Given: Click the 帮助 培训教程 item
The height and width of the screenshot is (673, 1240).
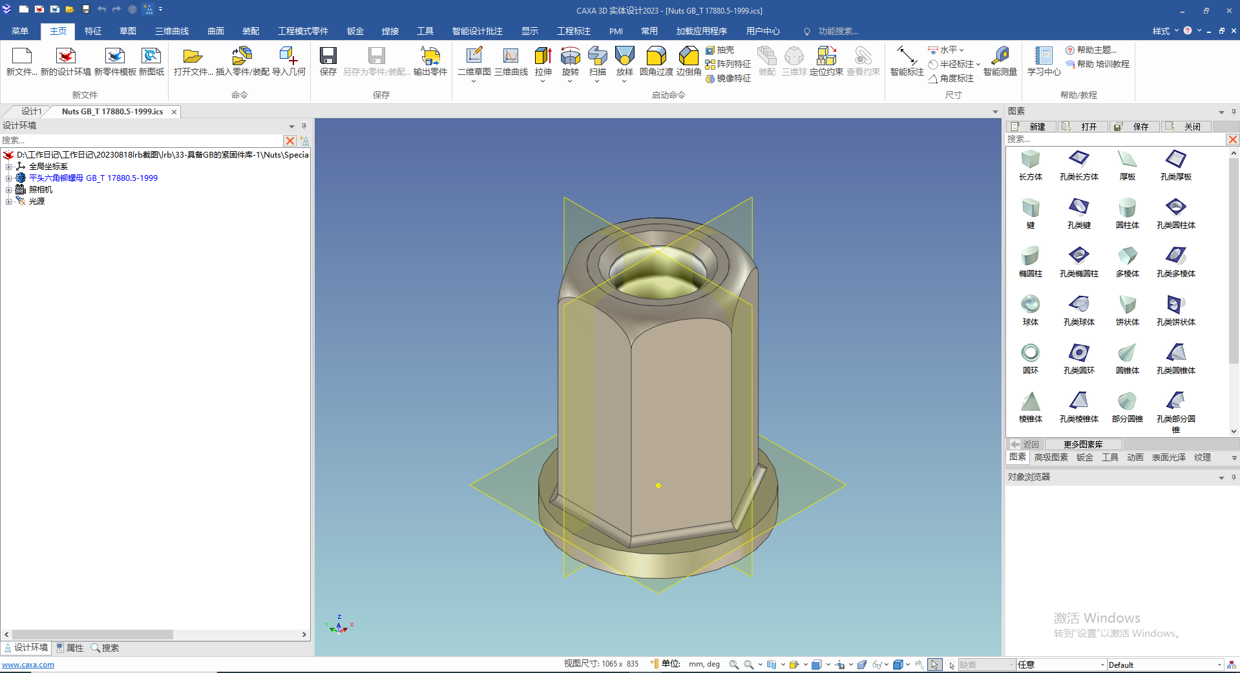Looking at the screenshot, I should coord(1097,64).
